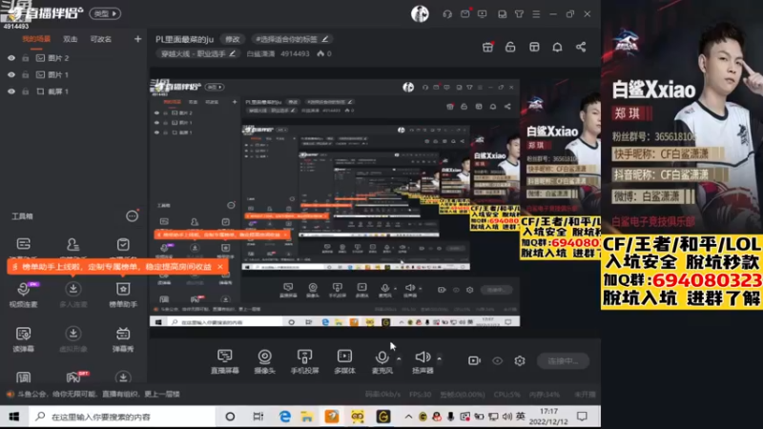Switch to the 可改名 scene tab
The image size is (763, 429).
click(101, 39)
